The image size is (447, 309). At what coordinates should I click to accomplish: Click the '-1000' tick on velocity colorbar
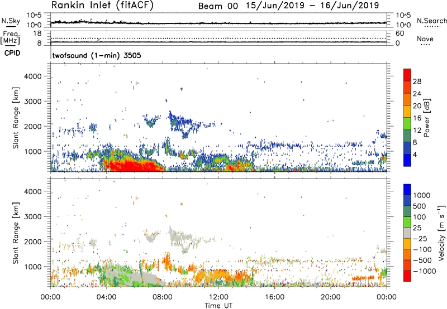424,271
